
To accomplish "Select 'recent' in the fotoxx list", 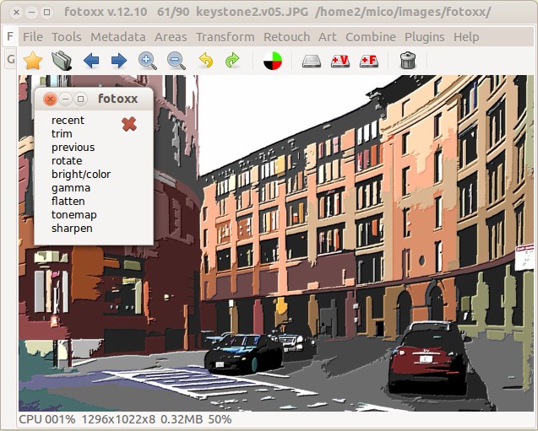I will (x=68, y=121).
